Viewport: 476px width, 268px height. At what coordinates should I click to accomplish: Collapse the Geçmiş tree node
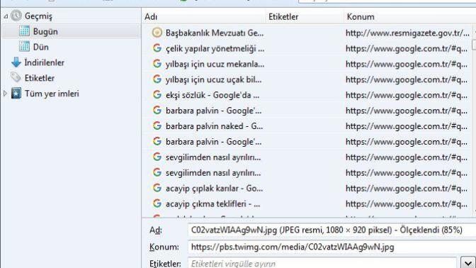pos(6,16)
